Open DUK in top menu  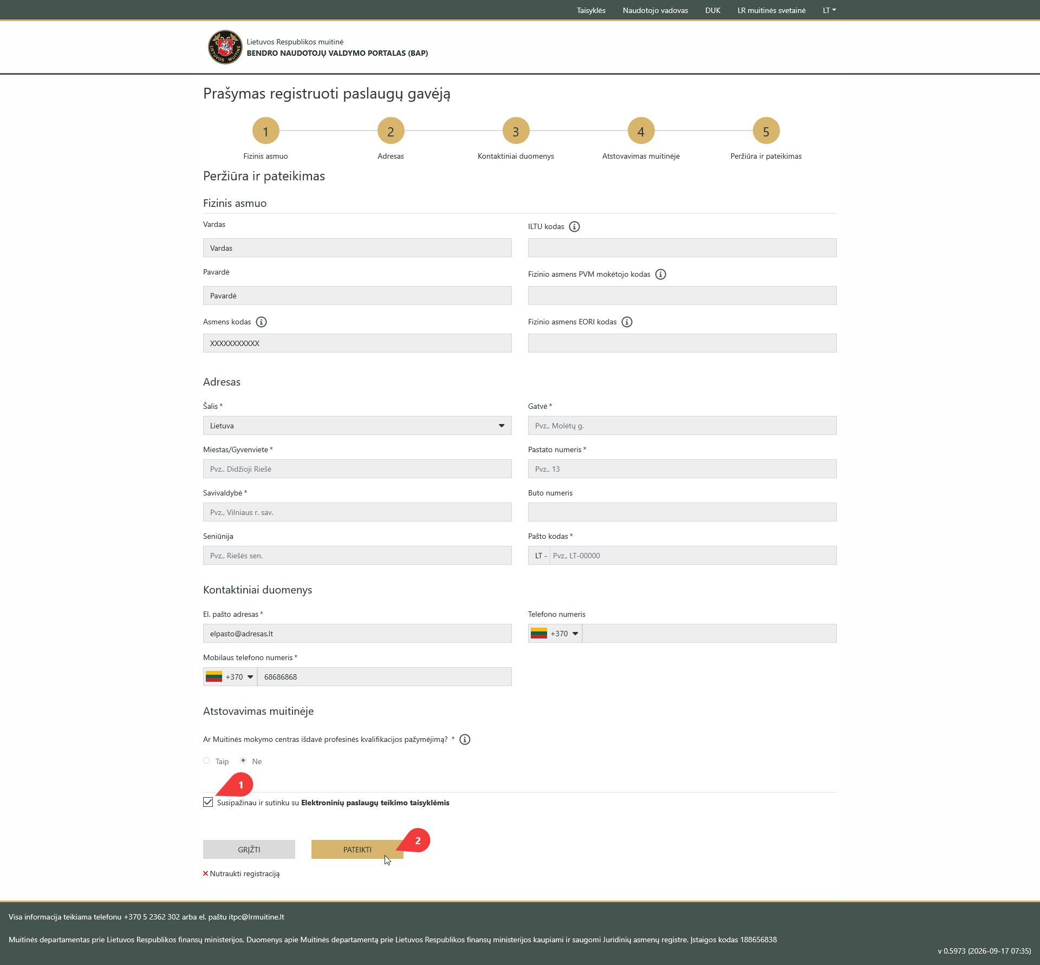[x=713, y=10]
